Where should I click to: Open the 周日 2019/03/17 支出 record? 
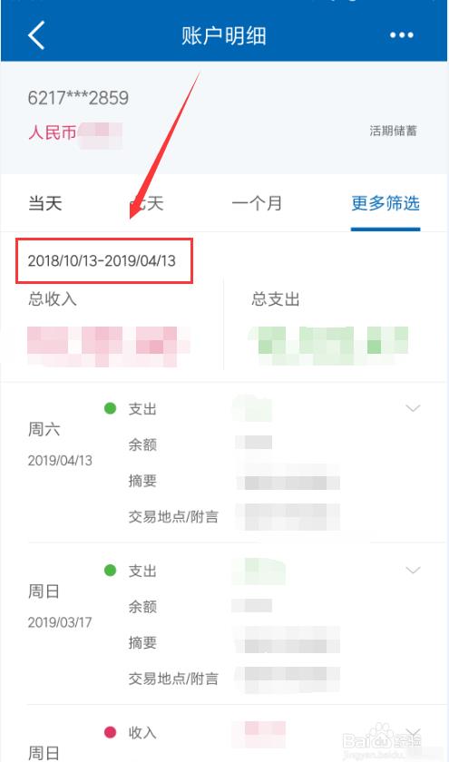point(225,624)
